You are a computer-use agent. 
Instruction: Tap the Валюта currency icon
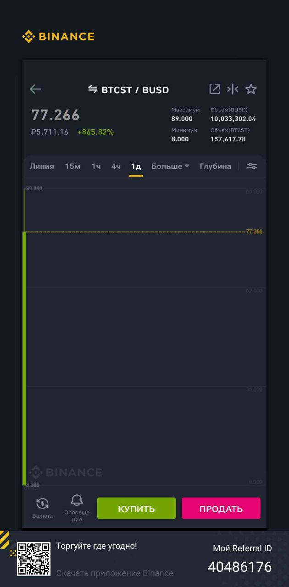pos(42,504)
